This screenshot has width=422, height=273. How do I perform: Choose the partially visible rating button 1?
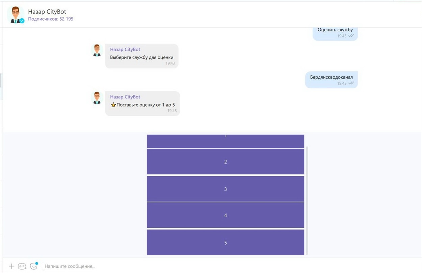(226, 141)
